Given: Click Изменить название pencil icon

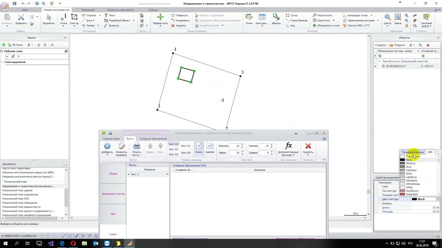Looking at the screenshot, I should click(x=121, y=149).
